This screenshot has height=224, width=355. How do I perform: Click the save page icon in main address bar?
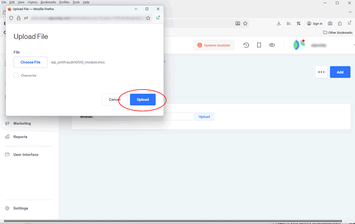click(x=238, y=24)
